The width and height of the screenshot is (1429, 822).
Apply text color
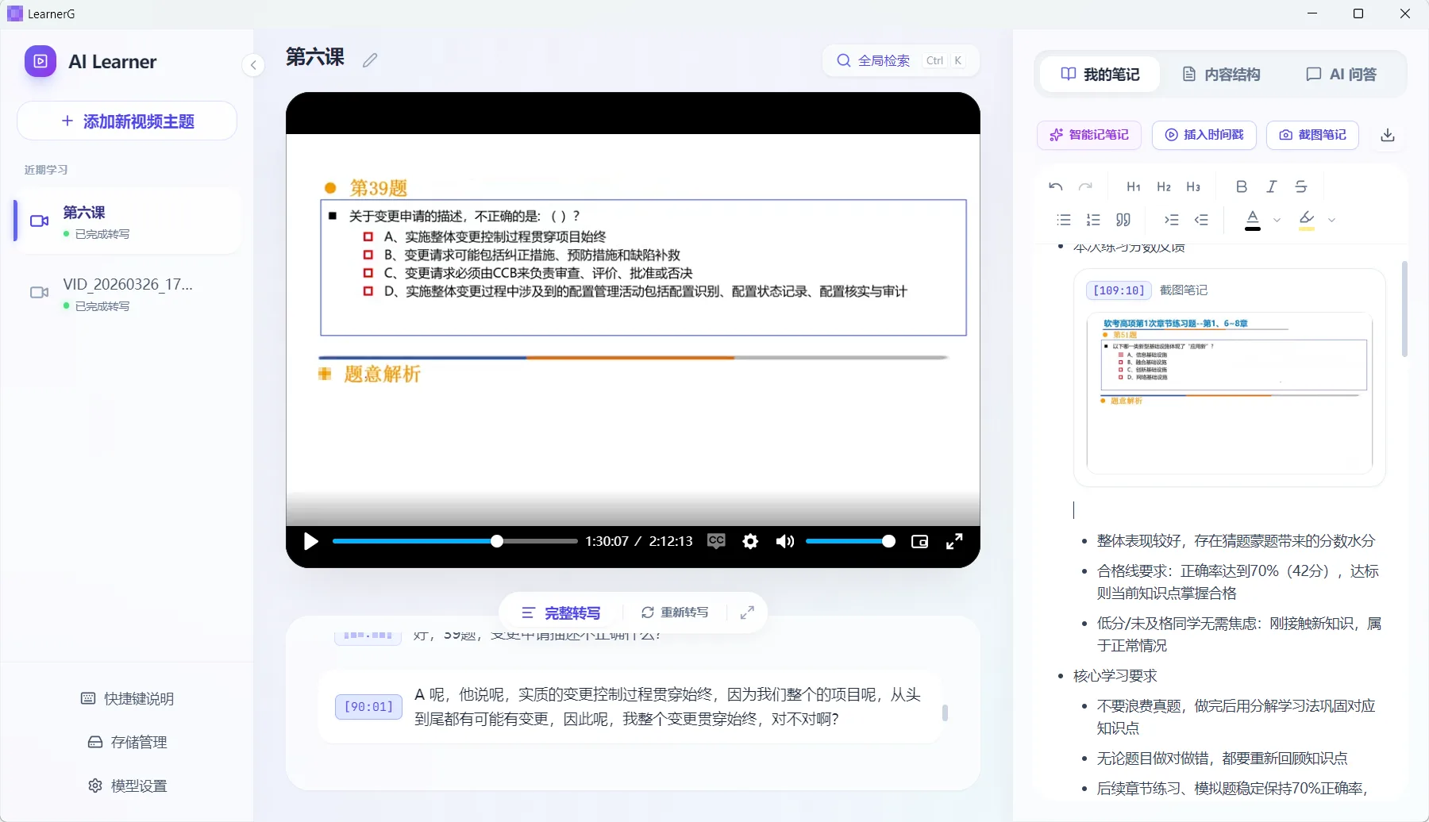pos(1253,220)
